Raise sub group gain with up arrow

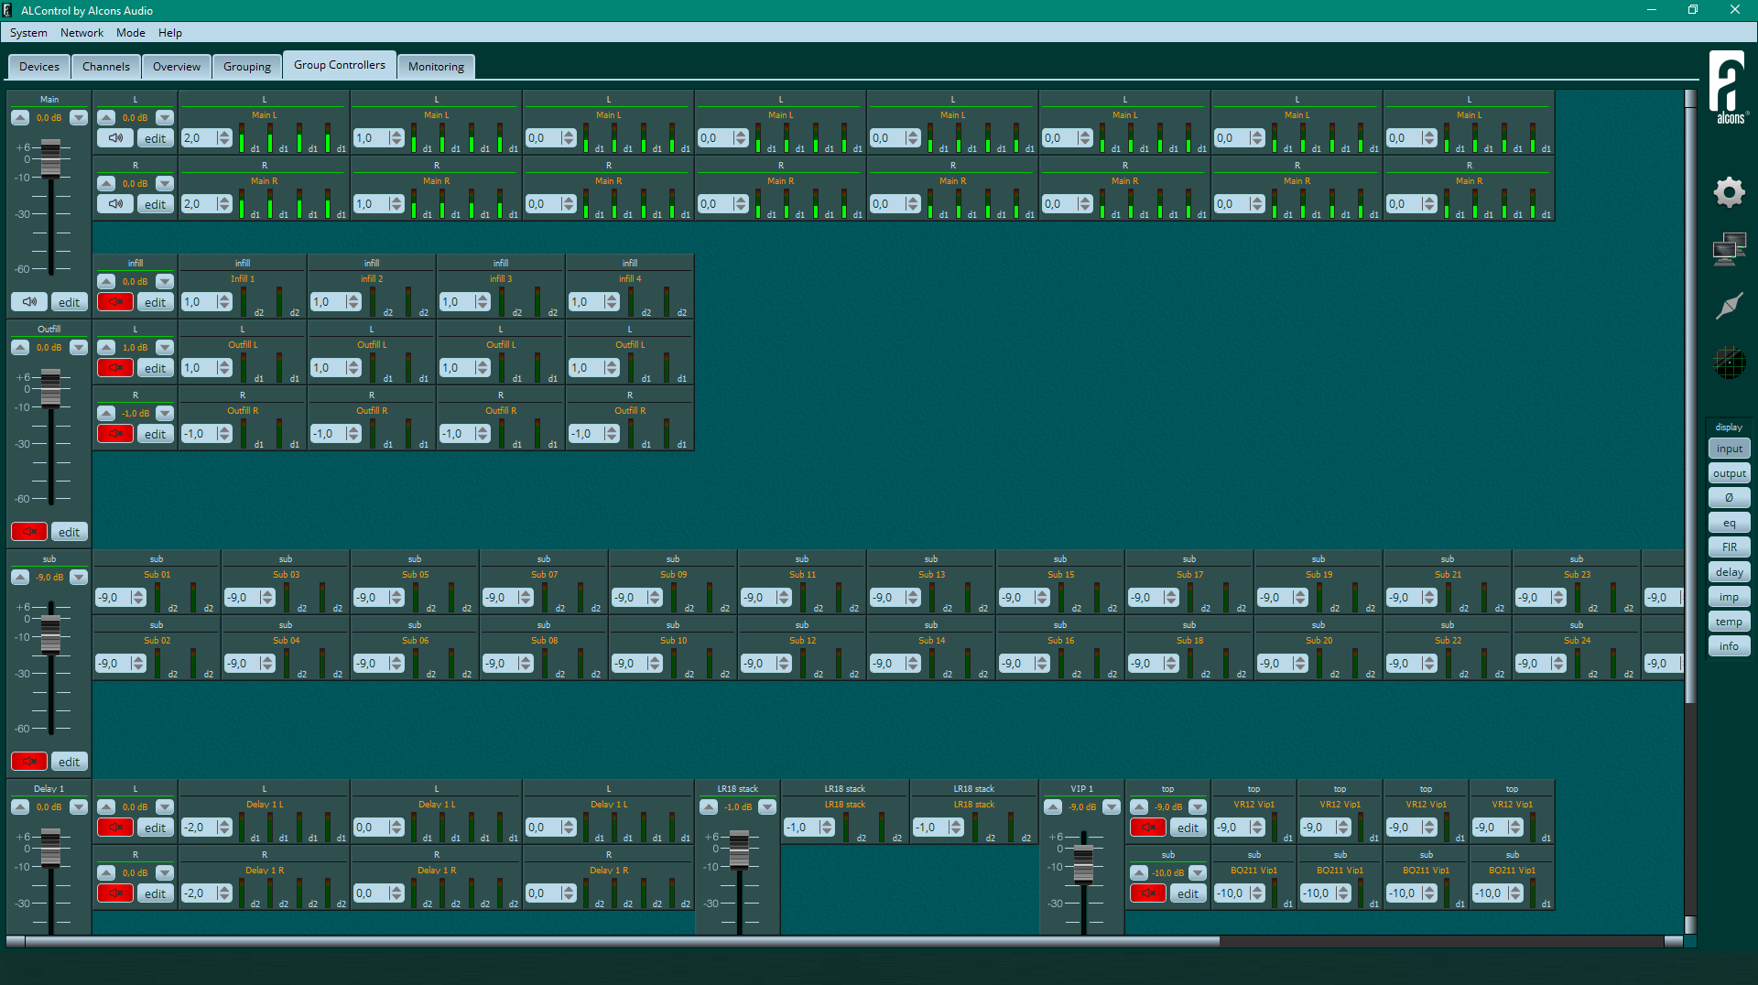[20, 578]
